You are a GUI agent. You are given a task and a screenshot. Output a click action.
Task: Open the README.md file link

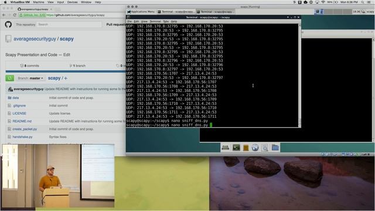click(22, 121)
